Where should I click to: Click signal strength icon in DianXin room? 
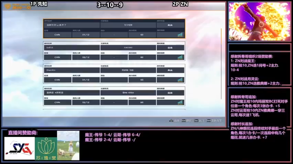click(180, 80)
